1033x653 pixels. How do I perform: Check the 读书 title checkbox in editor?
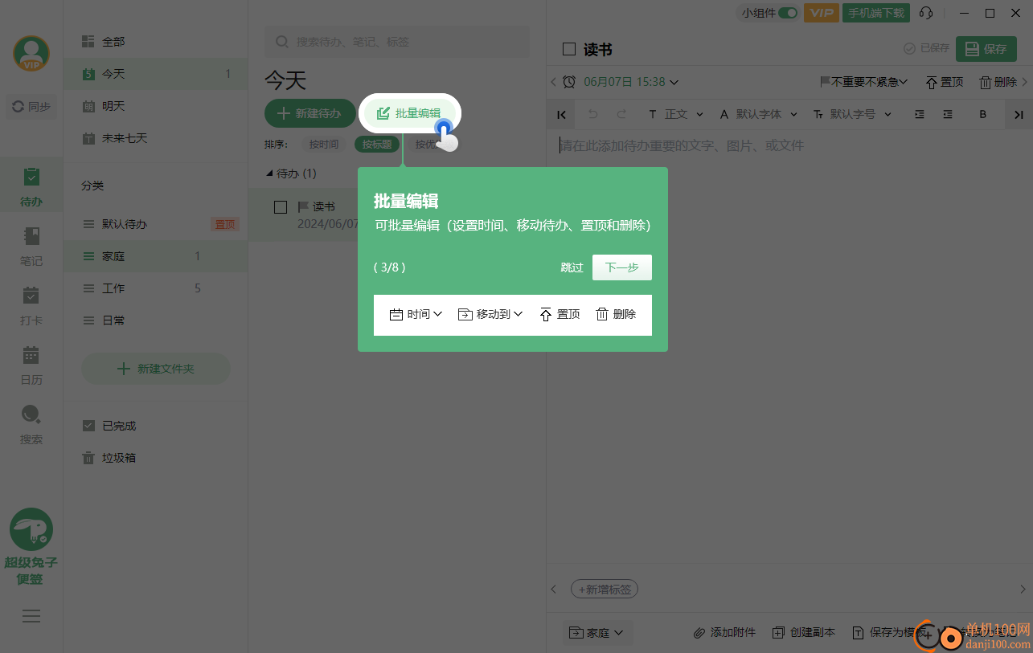tap(569, 49)
